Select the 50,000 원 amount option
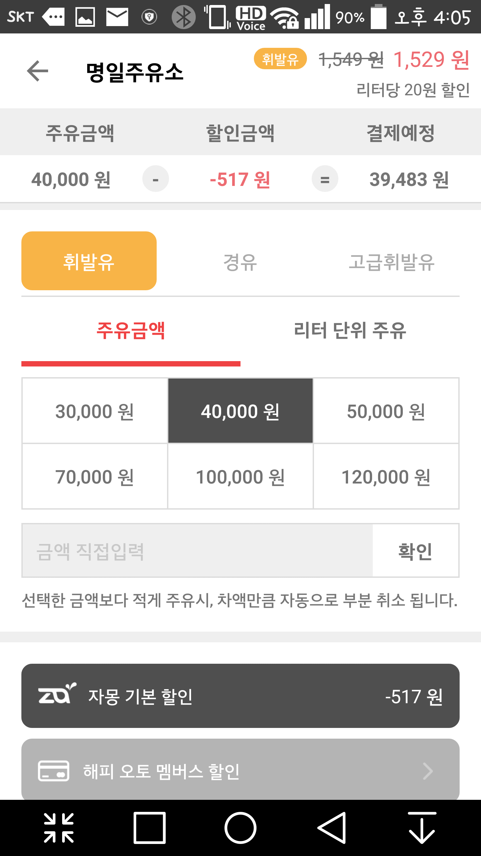 [x=386, y=411]
